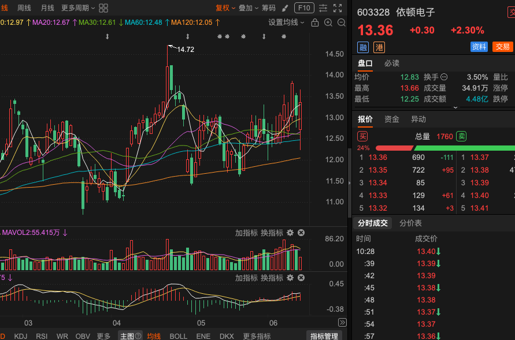The width and height of the screenshot is (515, 340).
Task: Toggle 均线 main chart overlay
Action: click(x=154, y=336)
